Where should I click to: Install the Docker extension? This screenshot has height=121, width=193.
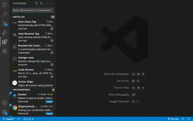coord(49,102)
